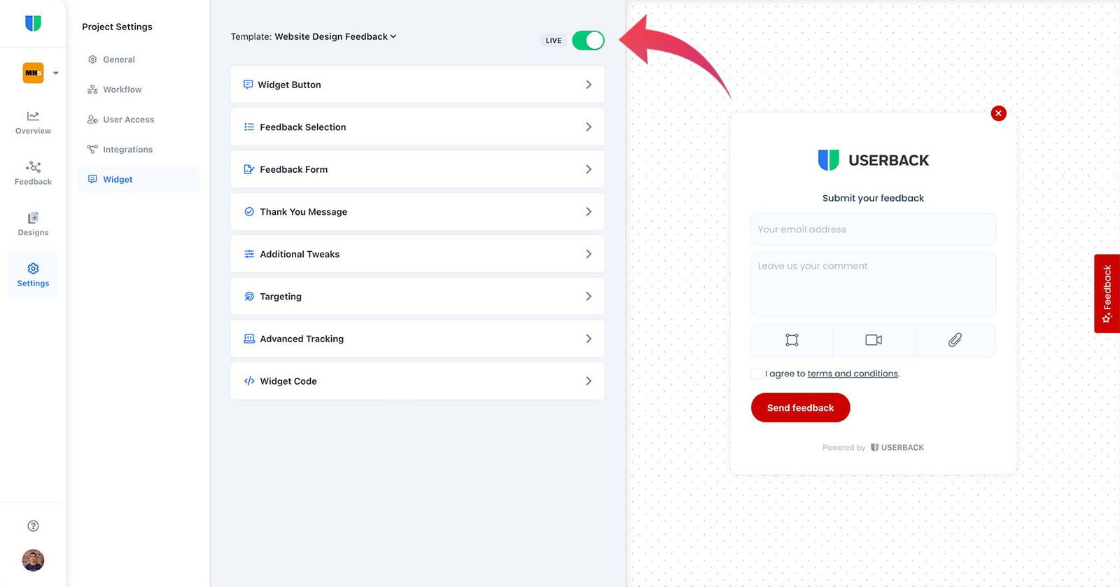
Task: Click the Widget Code brackets icon
Action: 248,381
